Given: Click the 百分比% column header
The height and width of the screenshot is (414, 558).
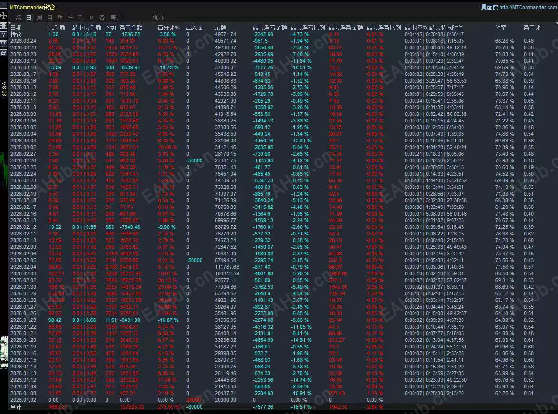Looking at the screenshot, I should (168, 28).
